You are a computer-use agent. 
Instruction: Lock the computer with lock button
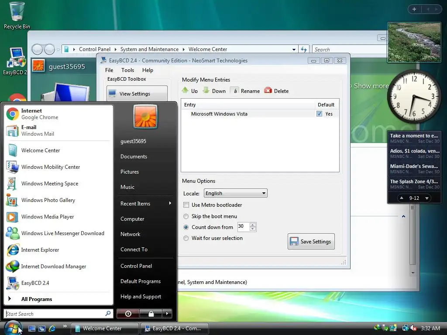151,314
